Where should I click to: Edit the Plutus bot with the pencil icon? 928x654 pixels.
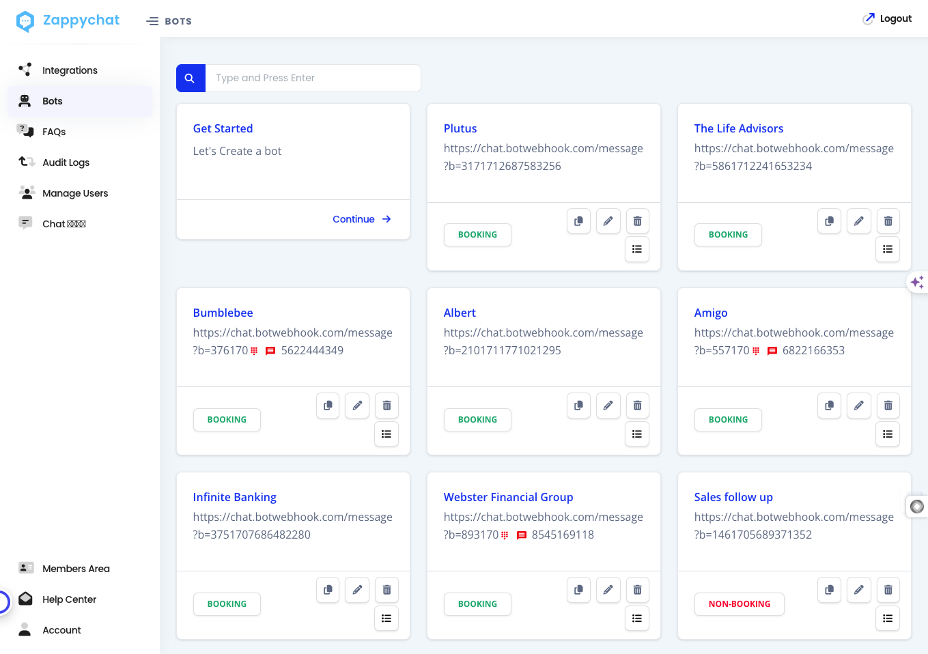click(x=608, y=221)
